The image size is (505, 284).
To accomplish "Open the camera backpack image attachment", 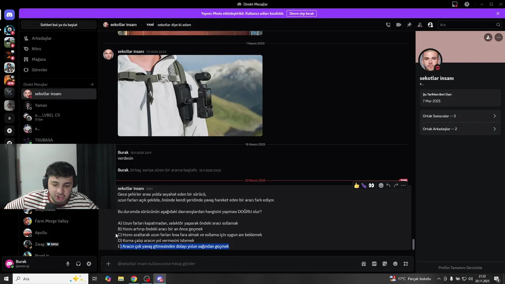I will pos(190,95).
